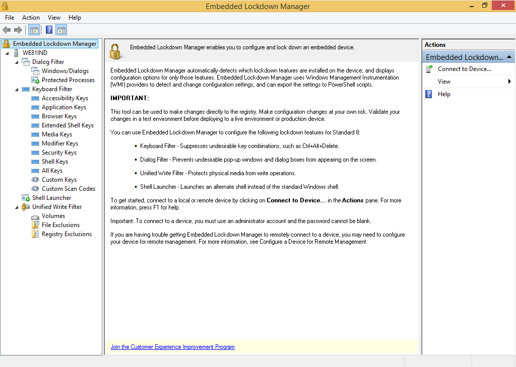
Task: Collapse the Dialog Filter tree branch
Action: point(17,62)
